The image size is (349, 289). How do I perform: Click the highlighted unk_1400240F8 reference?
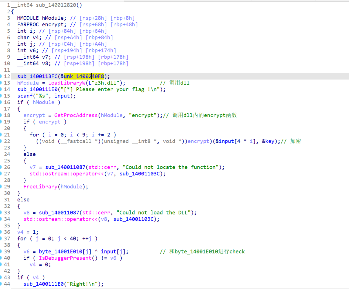(x=84, y=76)
